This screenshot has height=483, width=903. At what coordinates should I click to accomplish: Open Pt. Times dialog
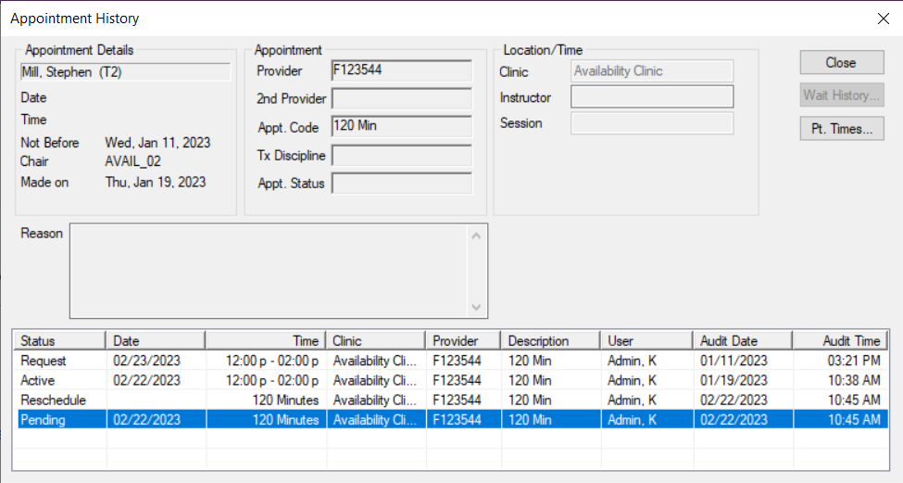(x=841, y=129)
